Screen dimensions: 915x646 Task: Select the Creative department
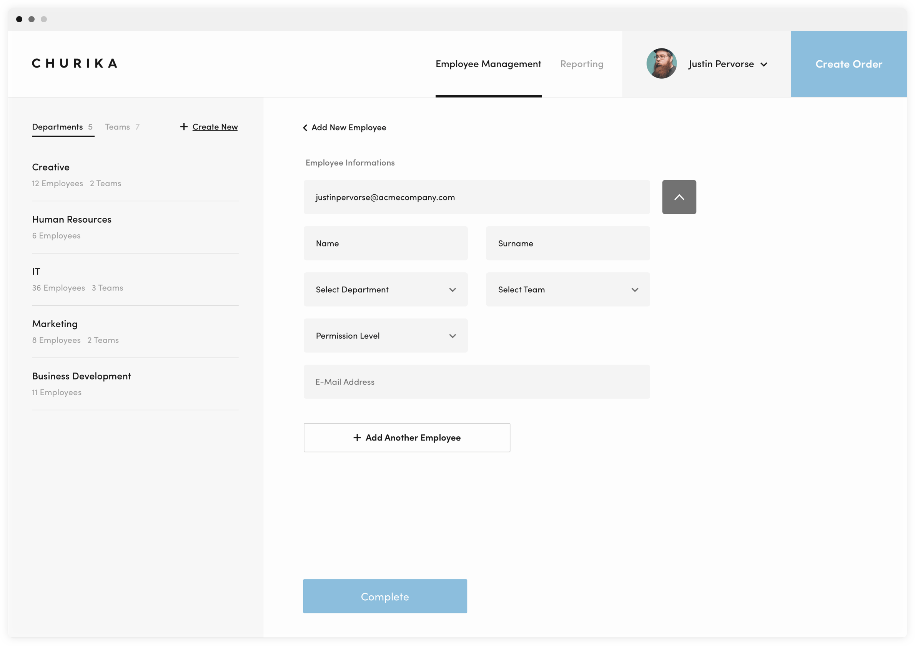point(135,175)
